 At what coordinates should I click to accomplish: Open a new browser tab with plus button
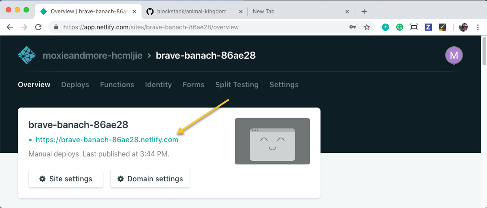click(x=364, y=12)
